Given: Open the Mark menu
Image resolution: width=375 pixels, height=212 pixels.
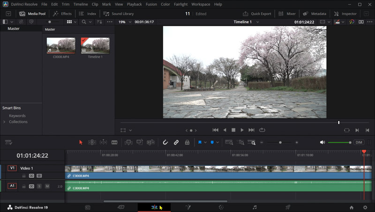Looking at the screenshot, I should (x=106, y=4).
